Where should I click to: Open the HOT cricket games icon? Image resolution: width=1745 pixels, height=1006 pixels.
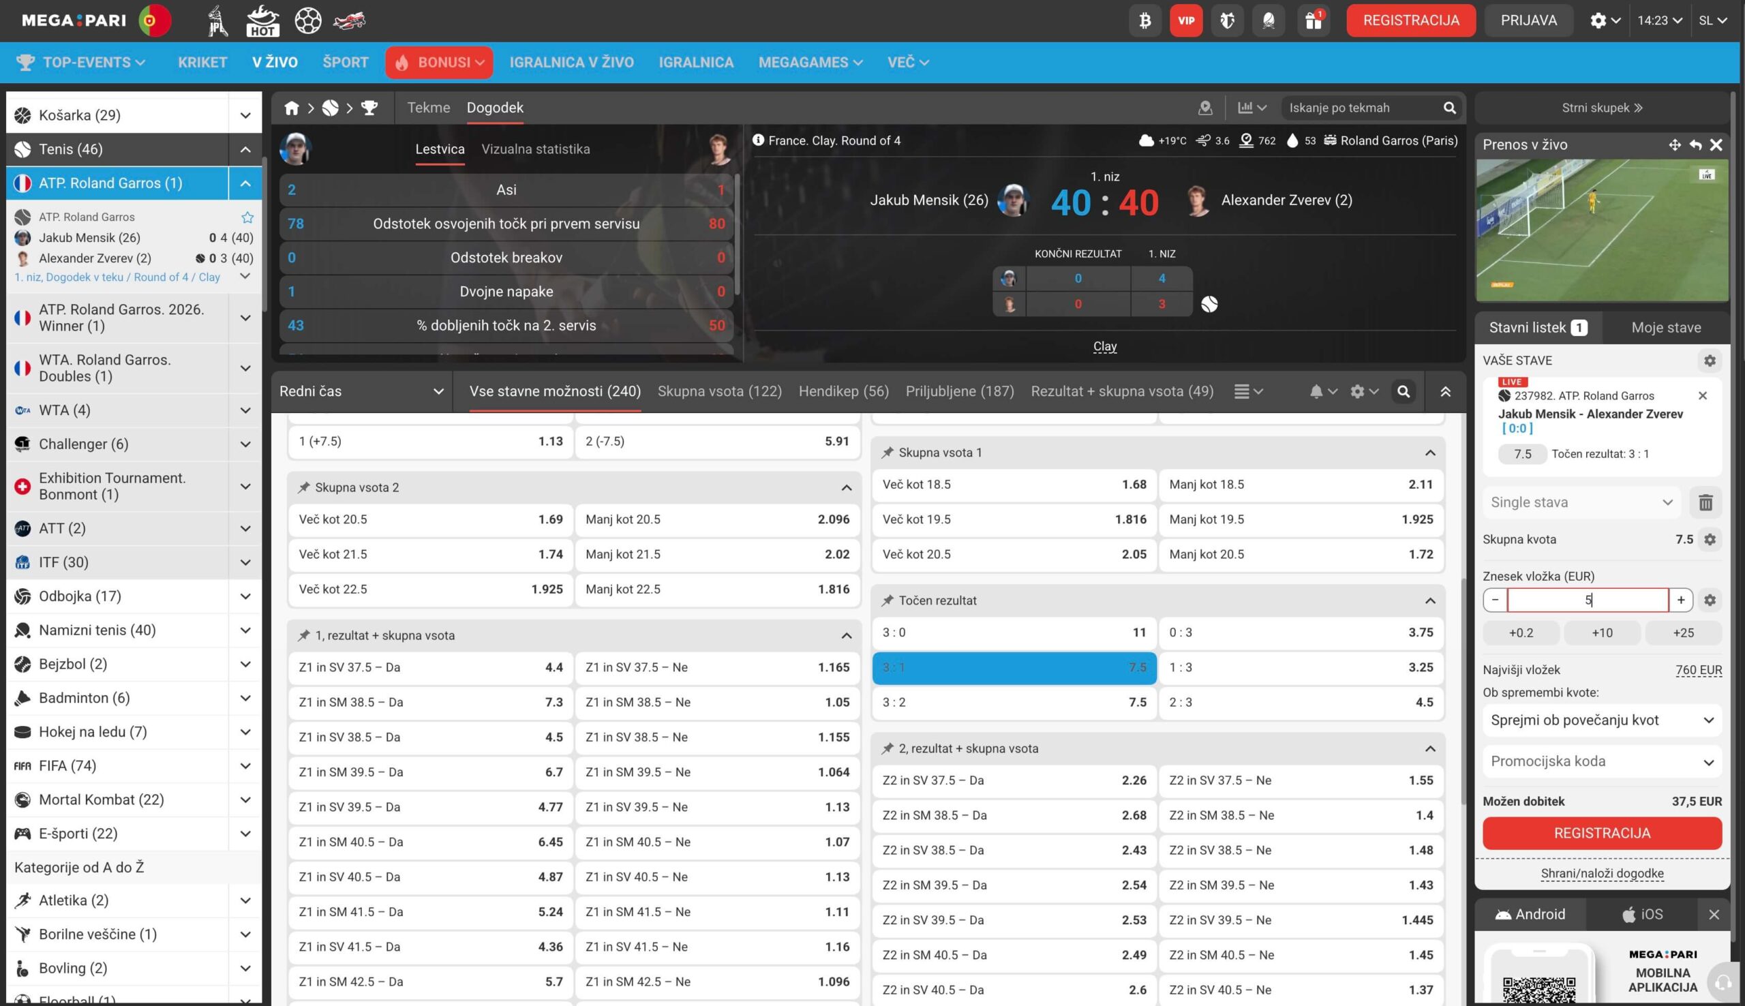[263, 20]
